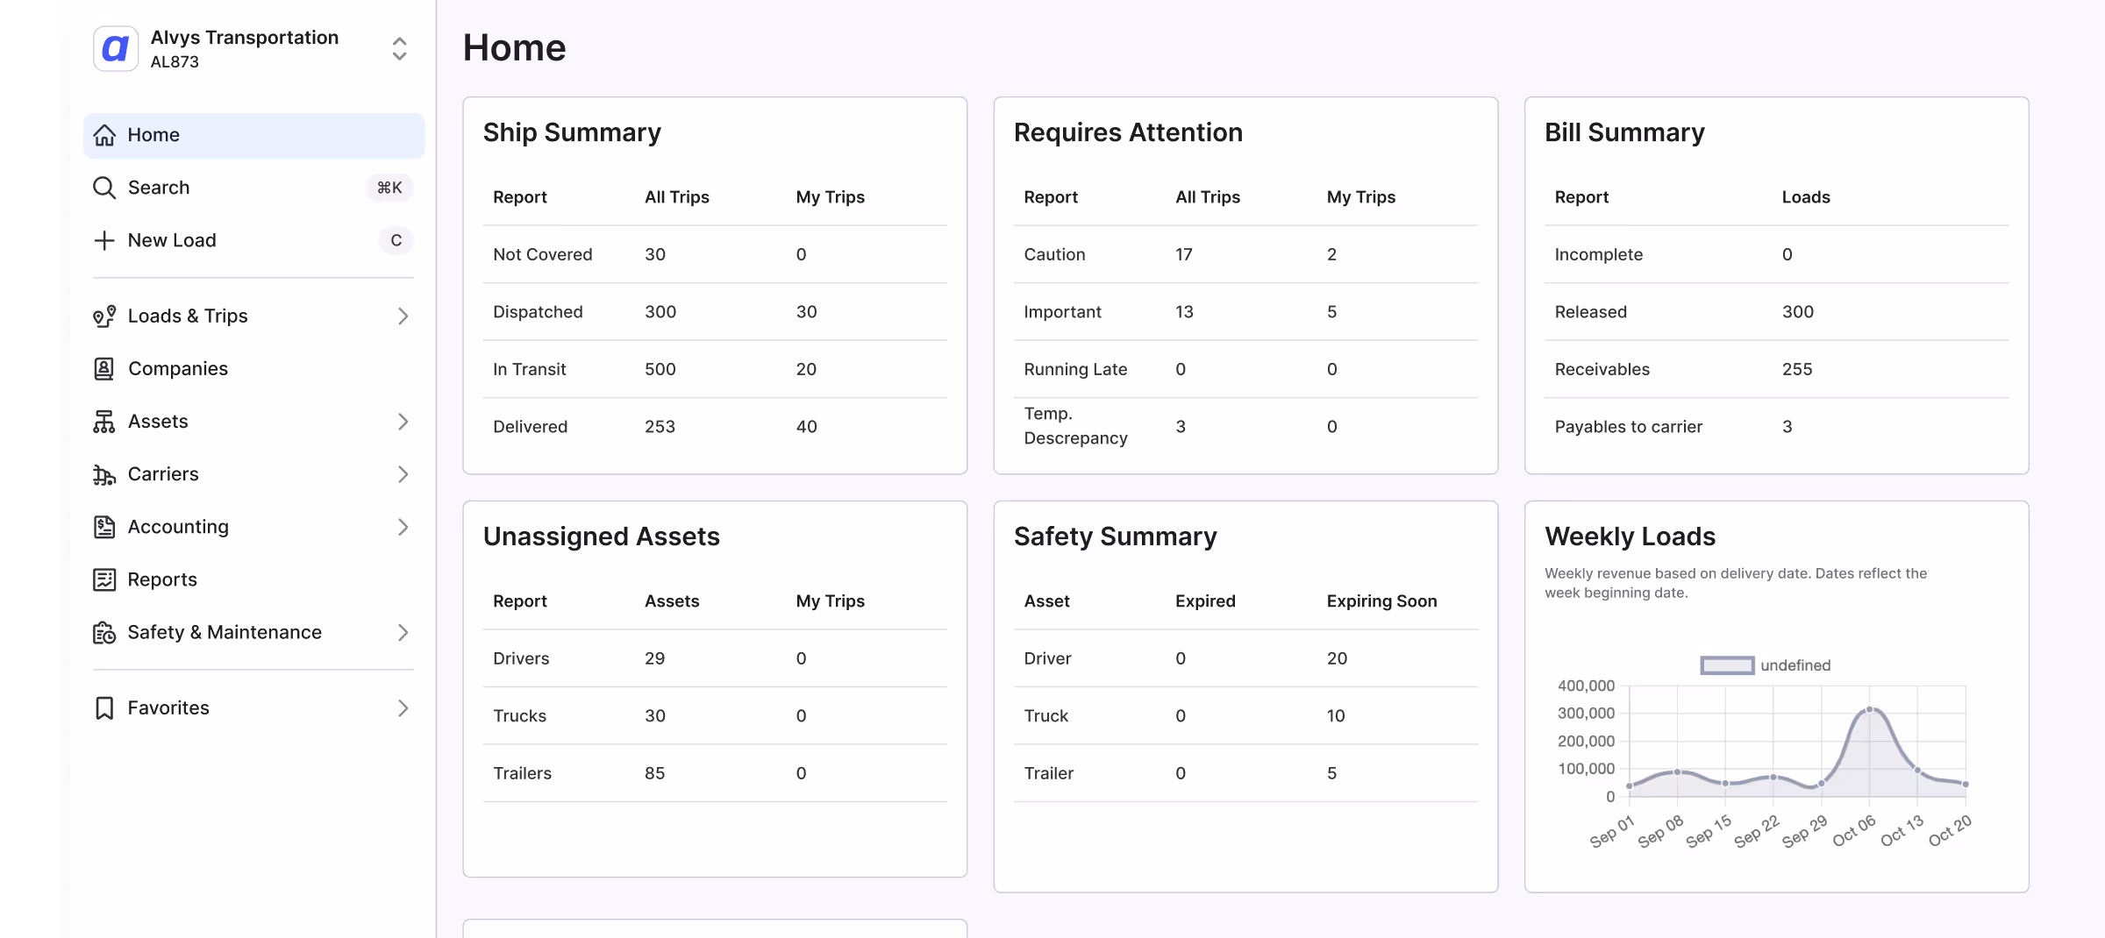Select the Loads & Trips map-pin icon
Screen dimensions: 2105x938
105,316
